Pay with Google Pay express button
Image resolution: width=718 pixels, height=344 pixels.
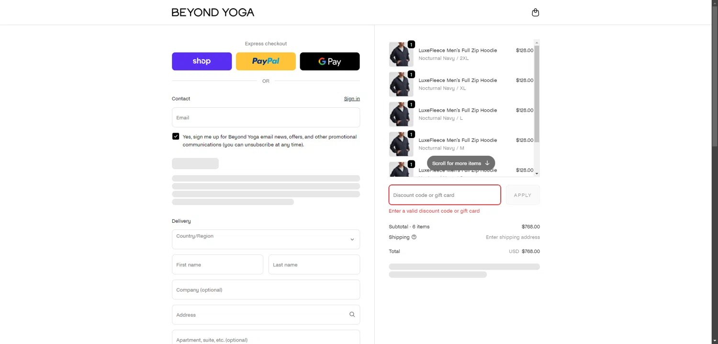pyautogui.click(x=330, y=61)
